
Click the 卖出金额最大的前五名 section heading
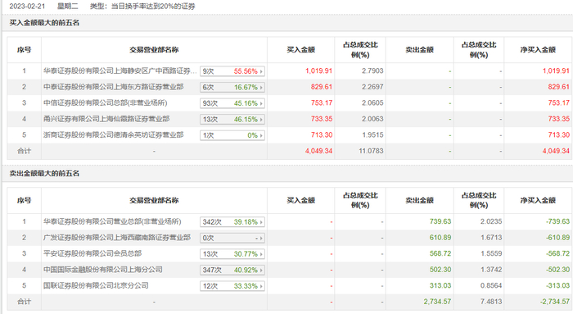(44, 174)
